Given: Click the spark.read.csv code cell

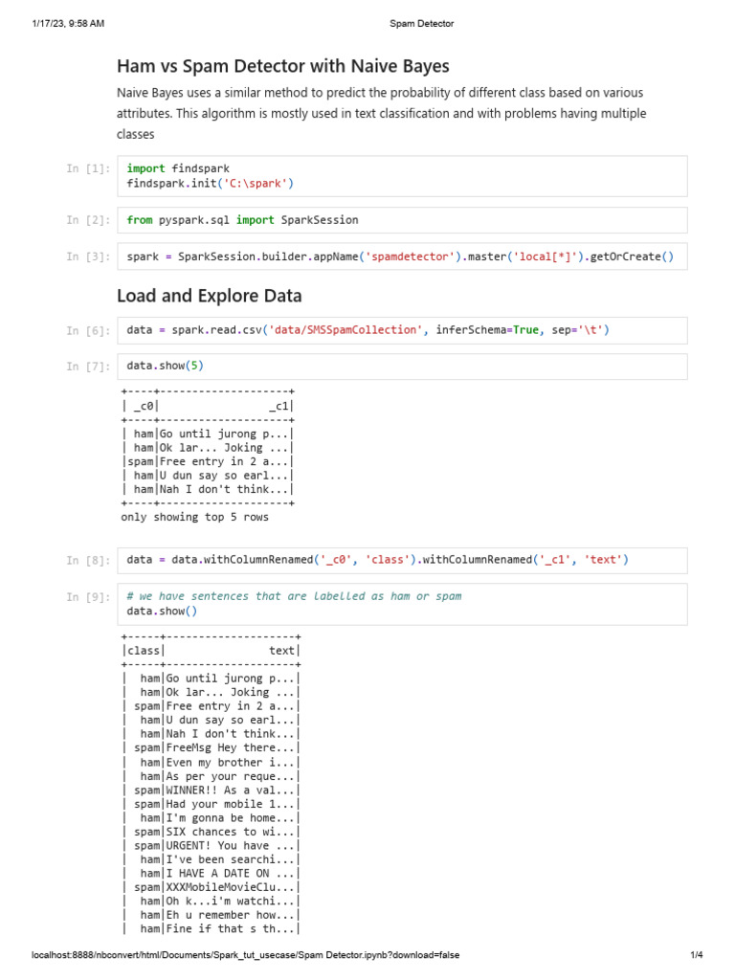Looking at the screenshot, I should coord(401,330).
